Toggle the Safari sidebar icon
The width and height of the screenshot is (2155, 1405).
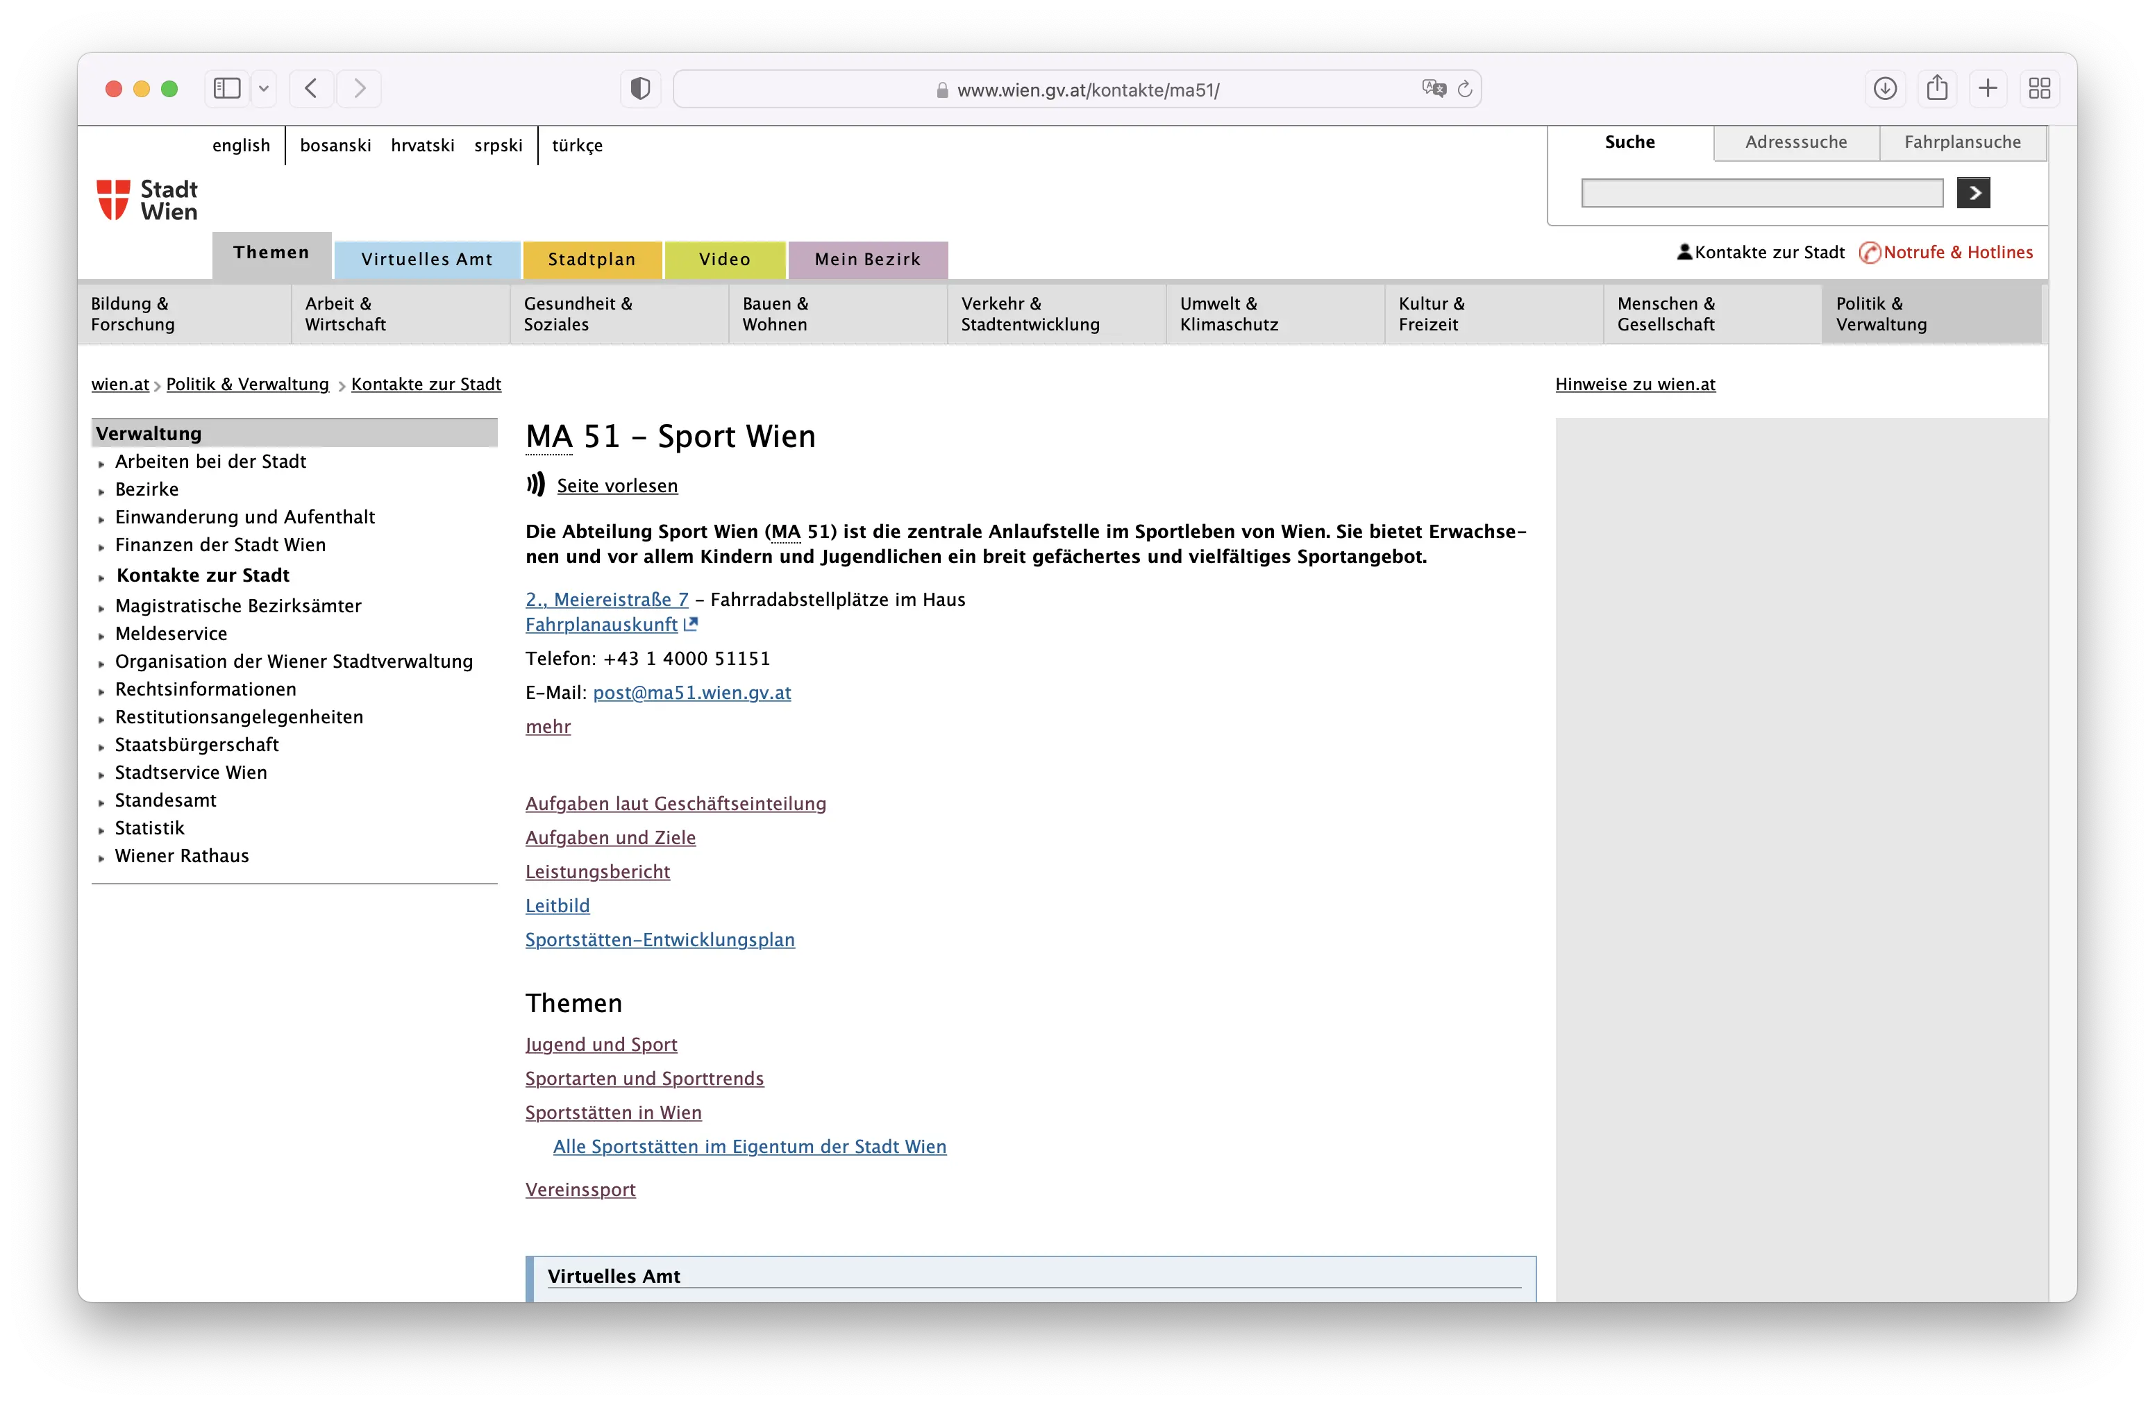click(226, 89)
